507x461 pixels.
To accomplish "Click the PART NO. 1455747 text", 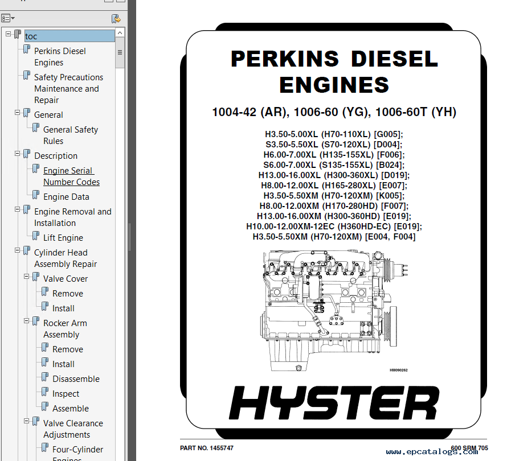I will [207, 448].
